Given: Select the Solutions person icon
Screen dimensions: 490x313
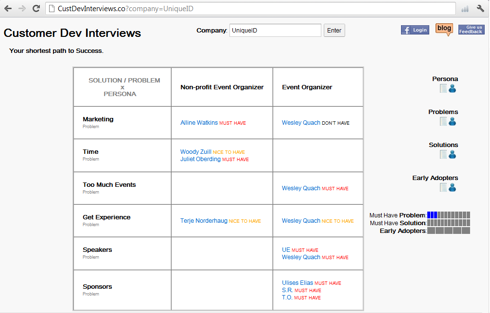Looking at the screenshot, I should coord(452,154).
